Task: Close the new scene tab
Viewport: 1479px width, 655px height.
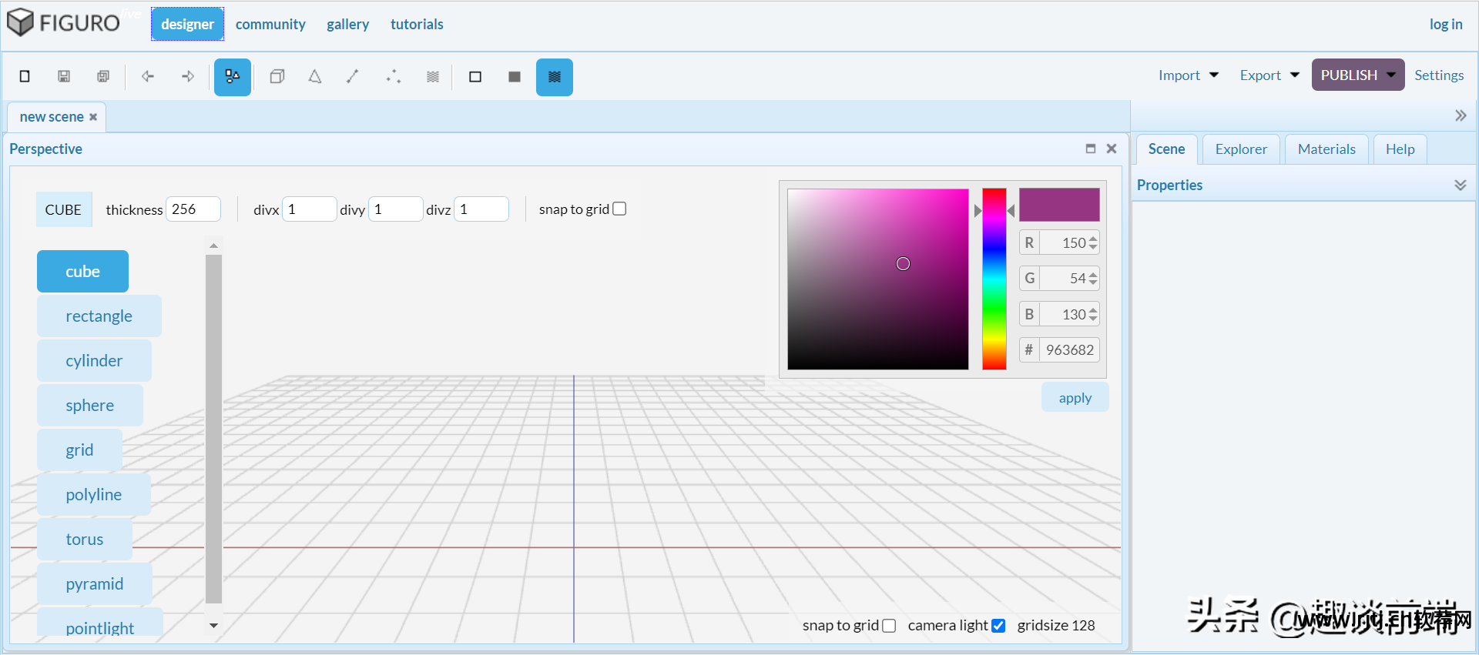Action: click(93, 117)
